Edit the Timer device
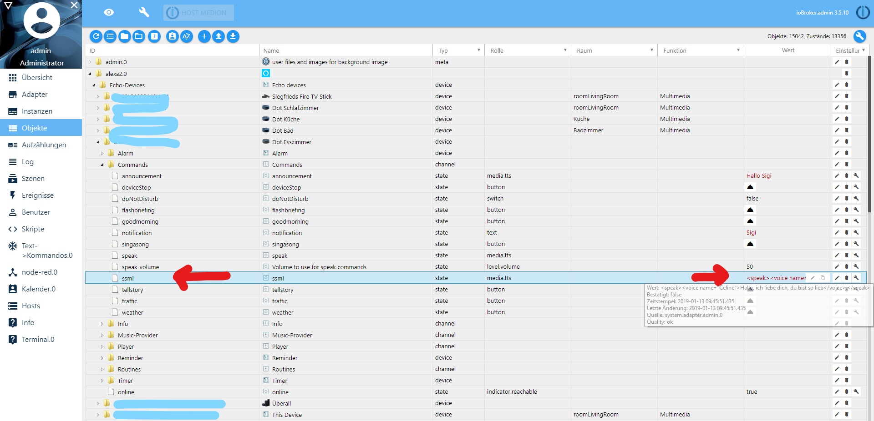 (837, 380)
